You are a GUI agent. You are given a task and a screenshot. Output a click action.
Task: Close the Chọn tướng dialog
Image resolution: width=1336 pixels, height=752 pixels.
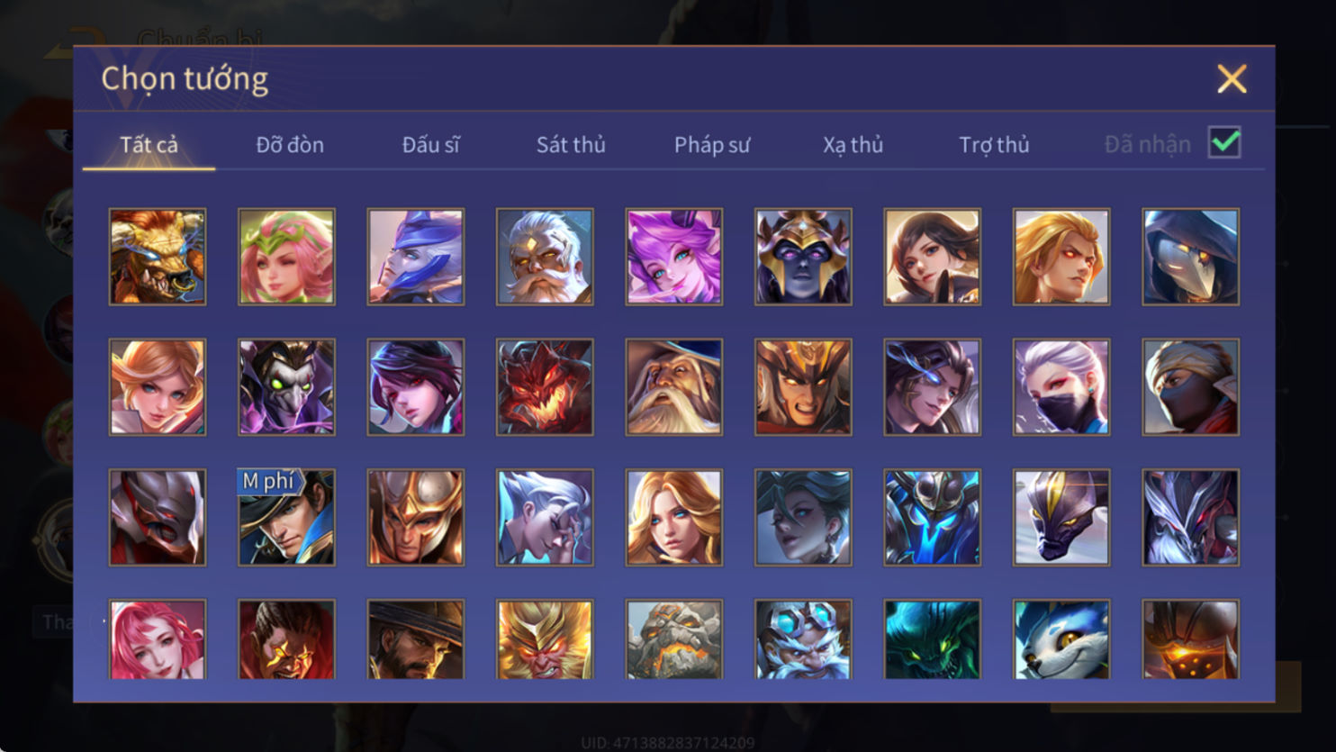click(1232, 79)
